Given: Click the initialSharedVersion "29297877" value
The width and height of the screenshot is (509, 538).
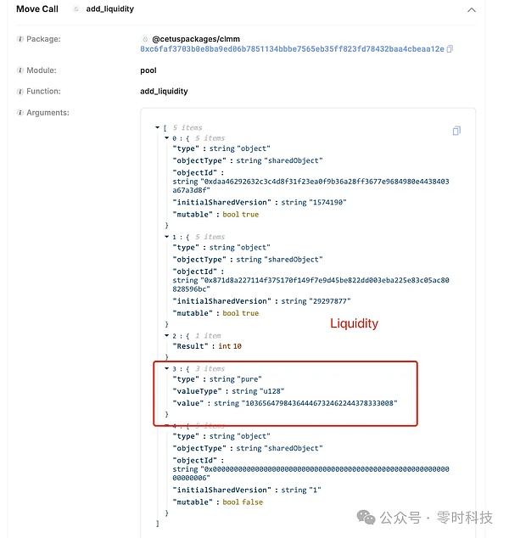Looking at the screenshot, I should click(x=313, y=301).
